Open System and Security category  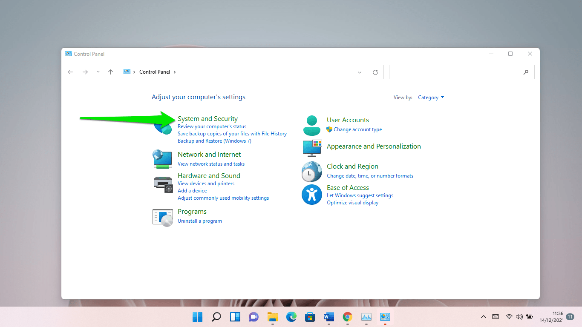click(207, 119)
